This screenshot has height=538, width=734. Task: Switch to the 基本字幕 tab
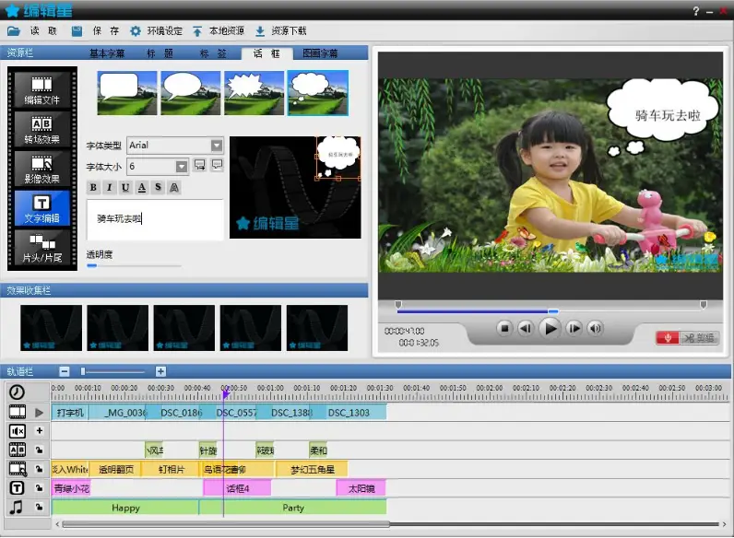[107, 53]
